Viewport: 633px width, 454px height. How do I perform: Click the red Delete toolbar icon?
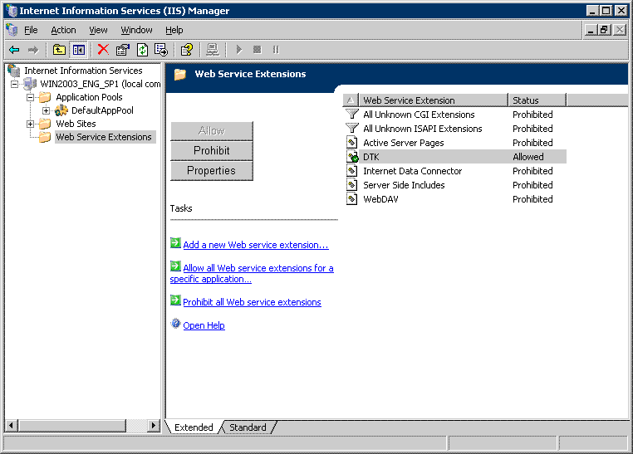point(103,50)
